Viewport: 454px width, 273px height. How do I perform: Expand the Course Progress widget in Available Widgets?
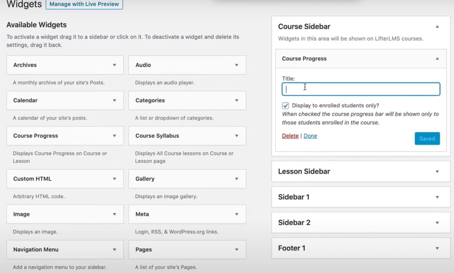[115, 136]
